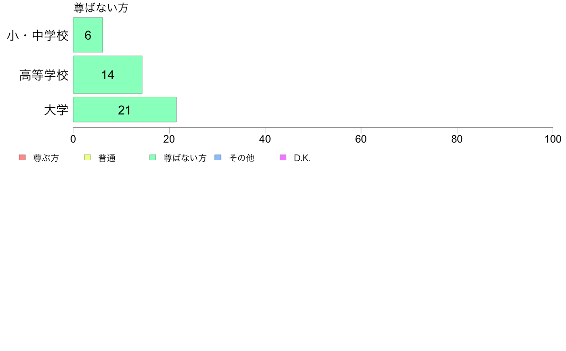566x351 pixels.
Task: Click the red 尊ぶ方 legend swatch
Action: (x=22, y=157)
